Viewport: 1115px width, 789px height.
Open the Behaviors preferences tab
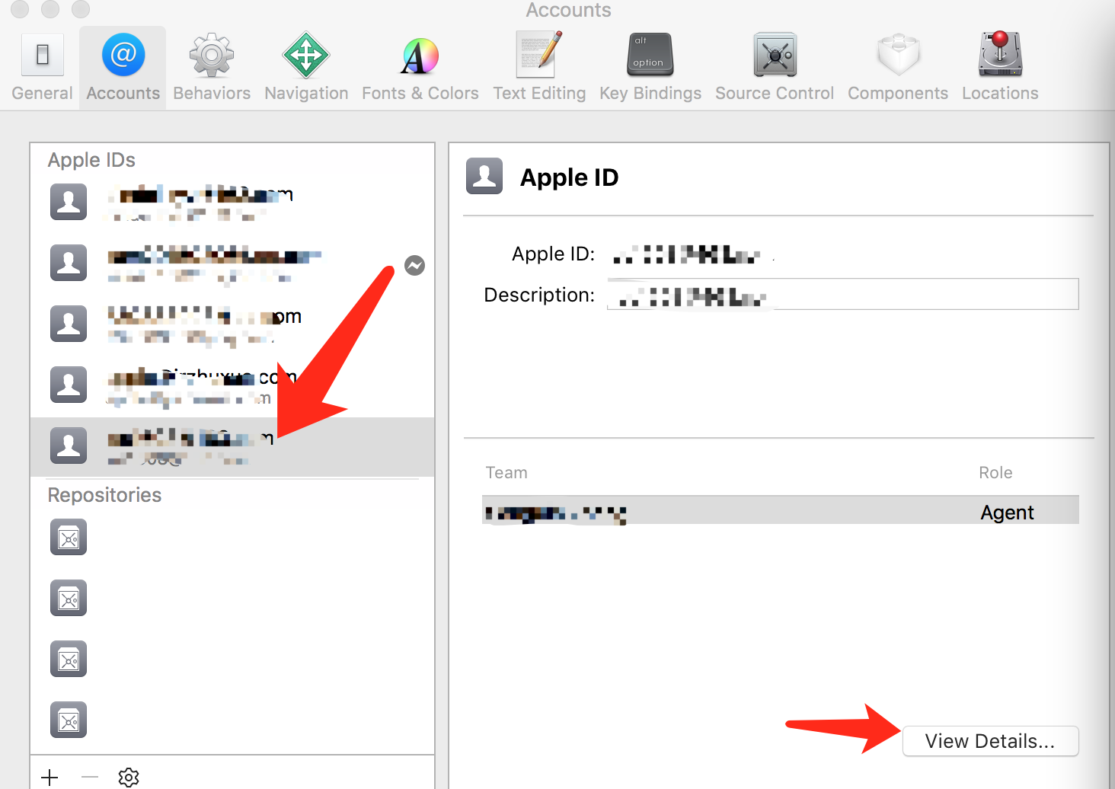[212, 68]
